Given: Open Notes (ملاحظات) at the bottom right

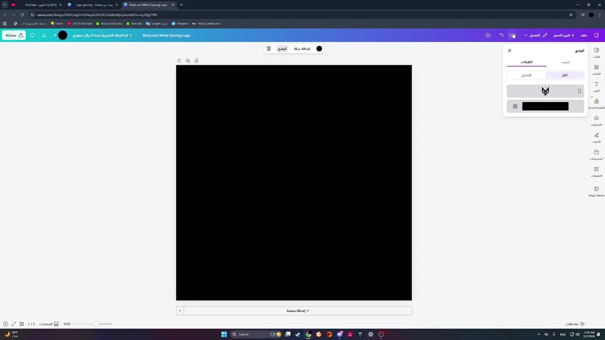Looking at the screenshot, I should tap(575, 324).
